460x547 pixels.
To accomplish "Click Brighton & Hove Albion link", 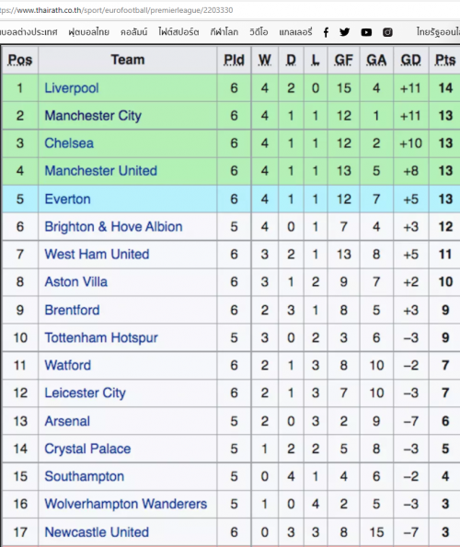I will 113,227.
